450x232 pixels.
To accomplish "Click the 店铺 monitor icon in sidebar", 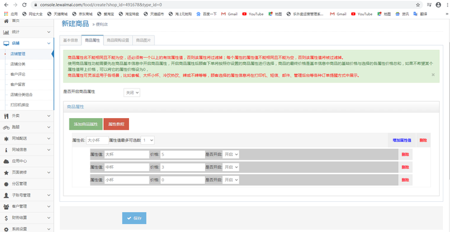I will [x=6, y=43].
